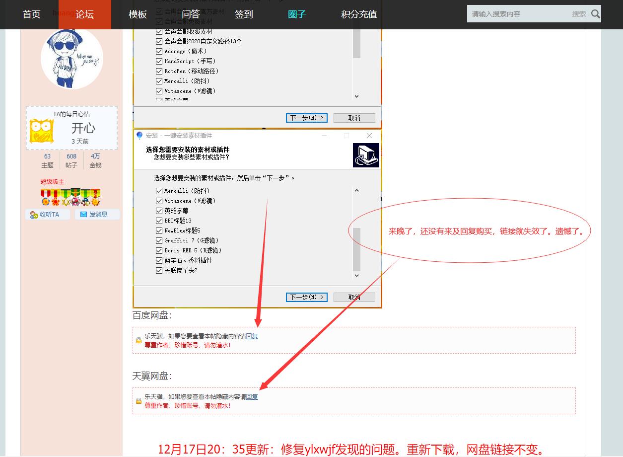Open the 签到 navigation item
The width and height of the screenshot is (623, 457).
[x=244, y=14]
